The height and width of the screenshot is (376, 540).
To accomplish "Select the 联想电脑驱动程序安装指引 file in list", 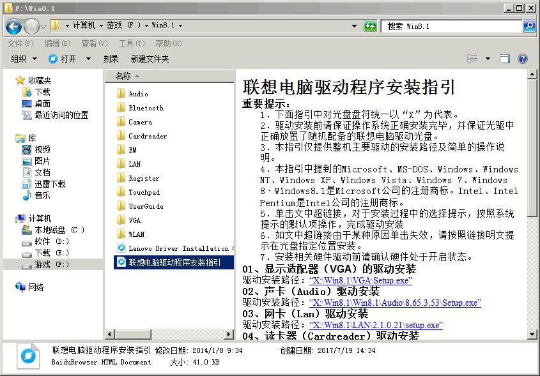I will coord(174,262).
